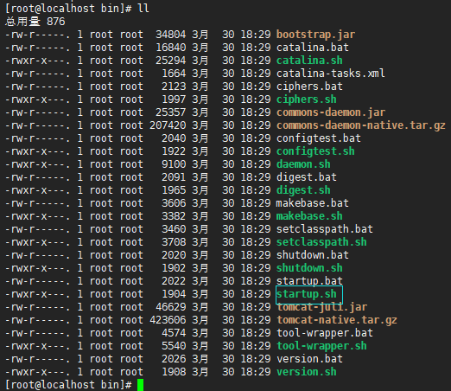Select the setclasspath.bat file name

[x=325, y=229]
